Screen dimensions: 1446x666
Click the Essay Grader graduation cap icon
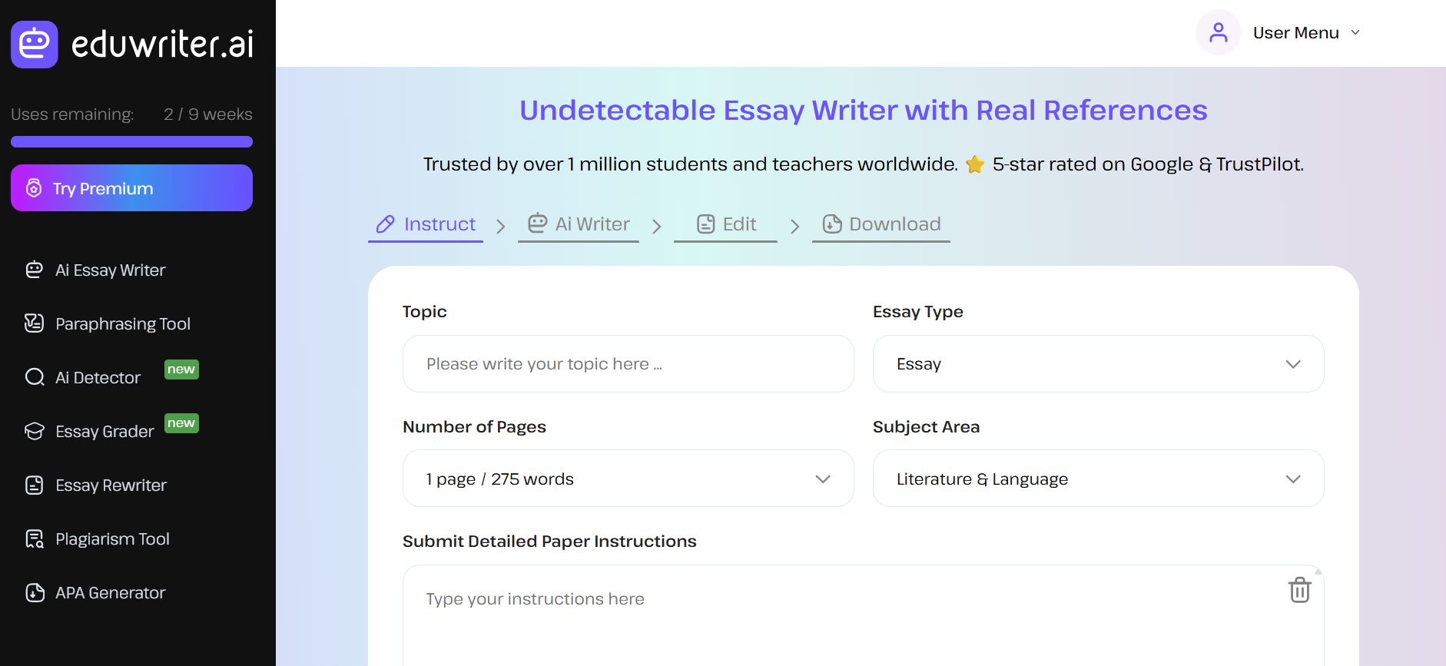pyautogui.click(x=35, y=431)
